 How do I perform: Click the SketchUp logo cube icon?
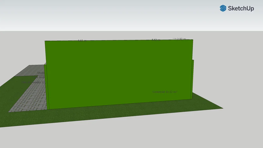pos(223,8)
